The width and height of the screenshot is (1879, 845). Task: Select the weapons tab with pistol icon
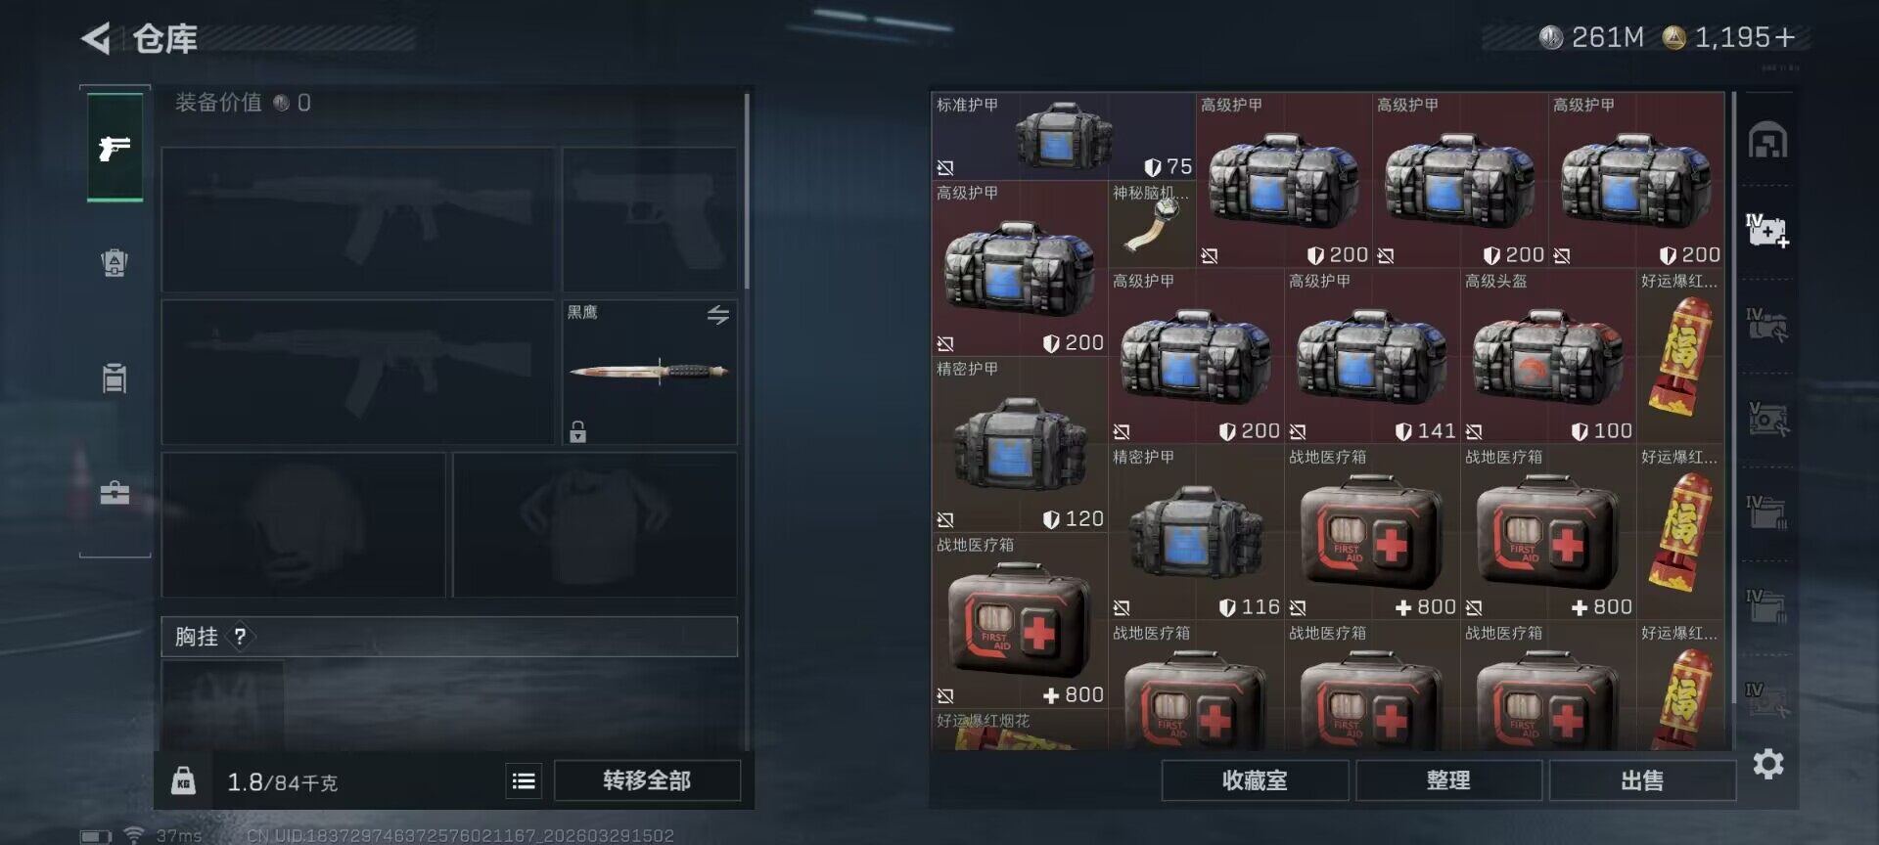[x=115, y=148]
